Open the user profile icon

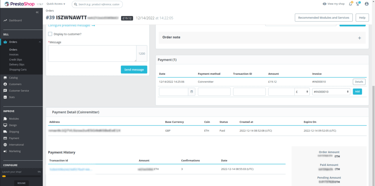tap(367, 4)
